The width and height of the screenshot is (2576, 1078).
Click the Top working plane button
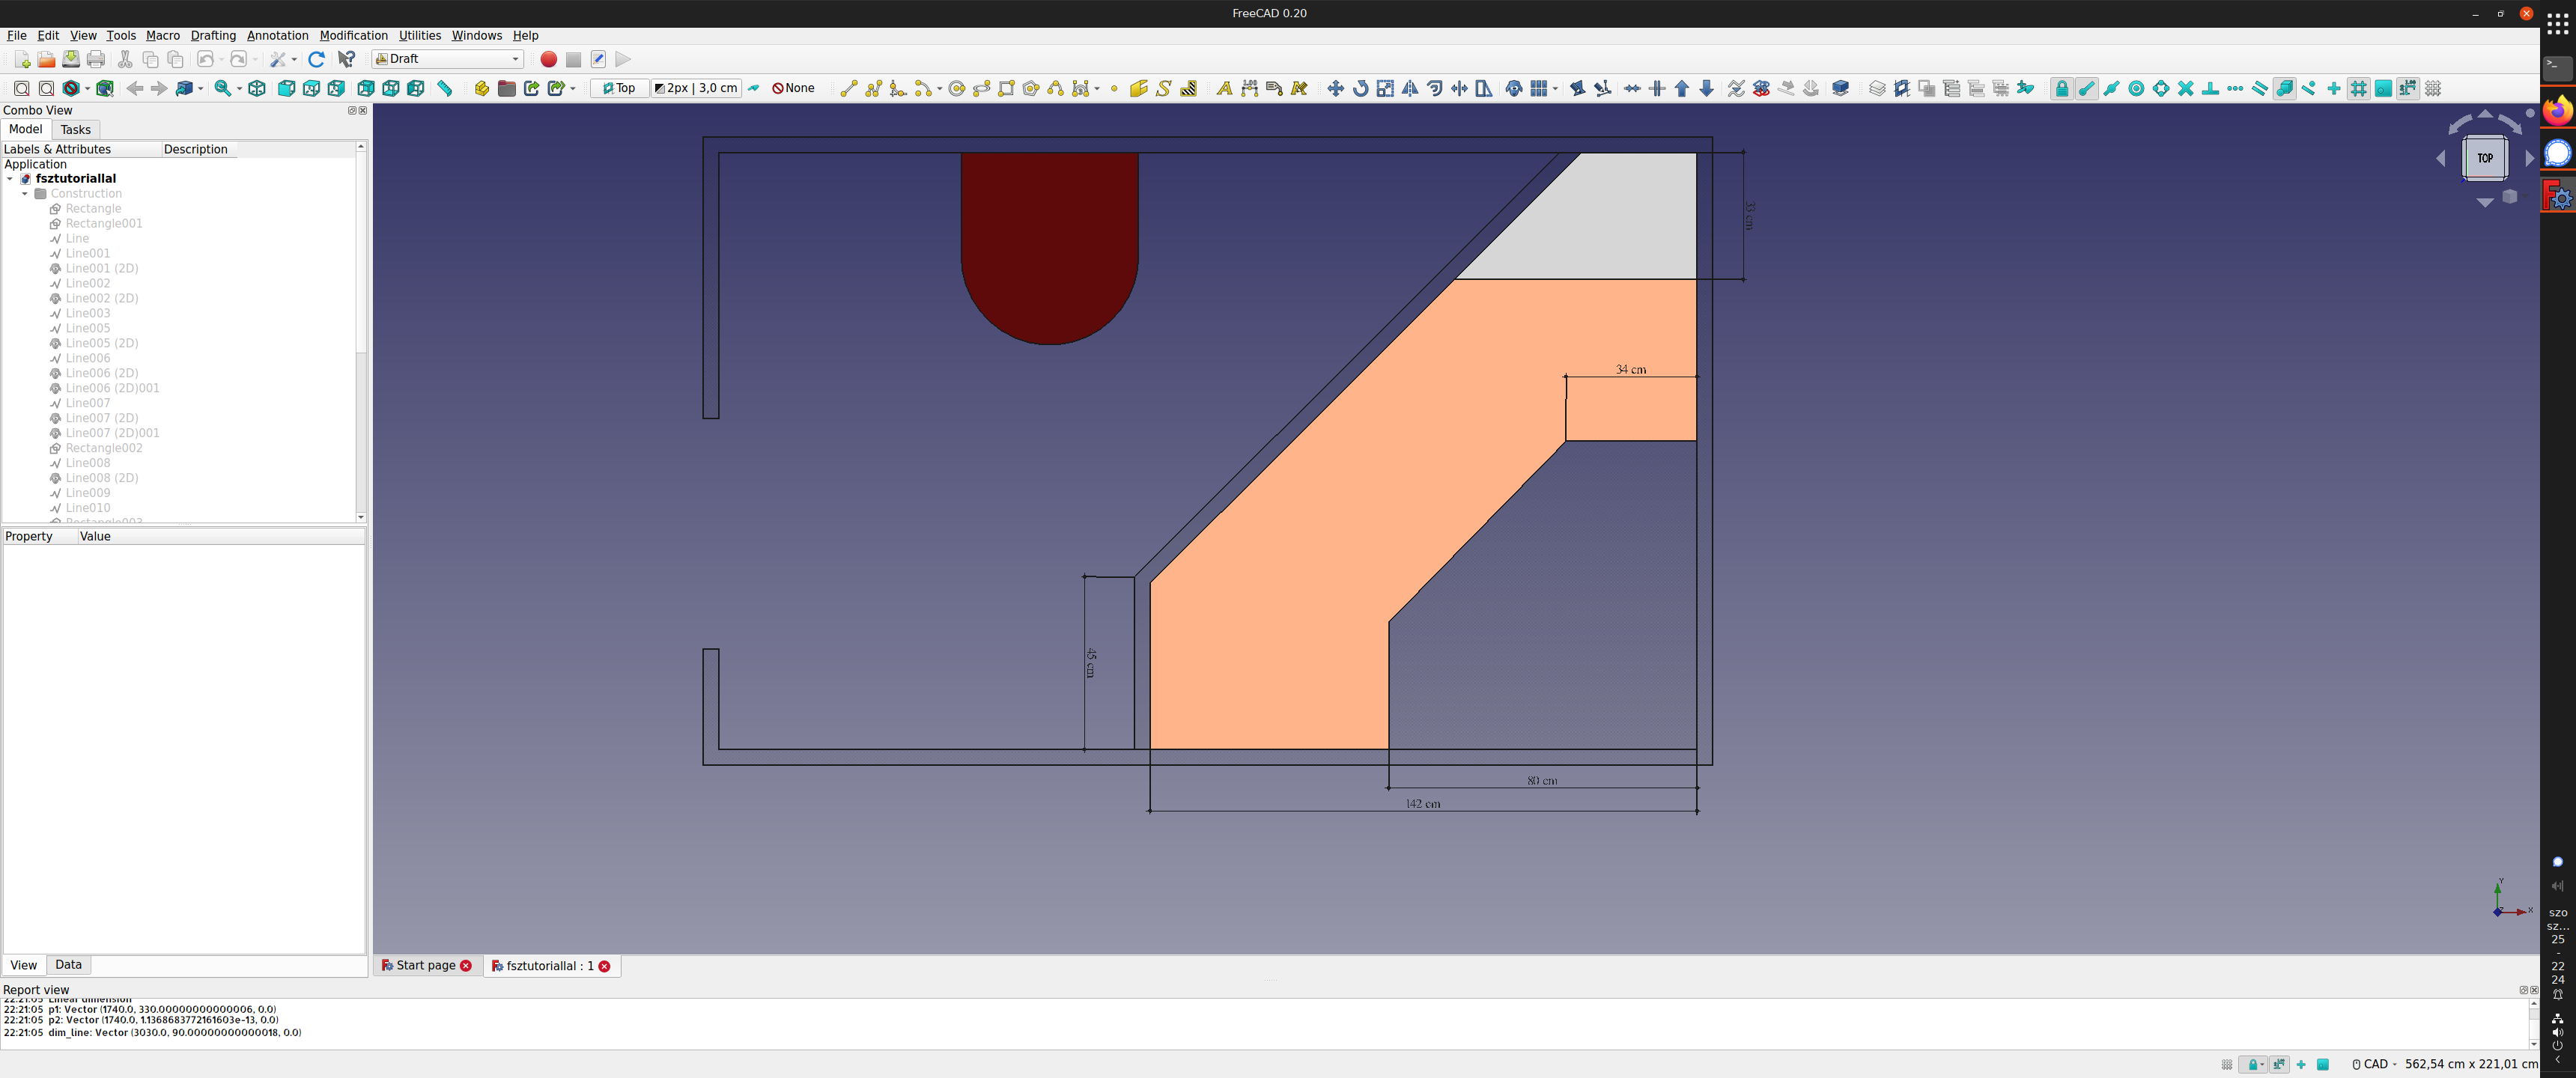click(x=619, y=89)
